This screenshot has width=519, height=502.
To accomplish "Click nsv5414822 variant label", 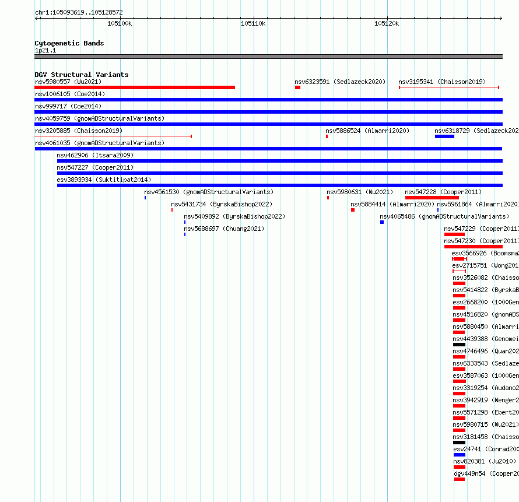I will [x=486, y=290].
